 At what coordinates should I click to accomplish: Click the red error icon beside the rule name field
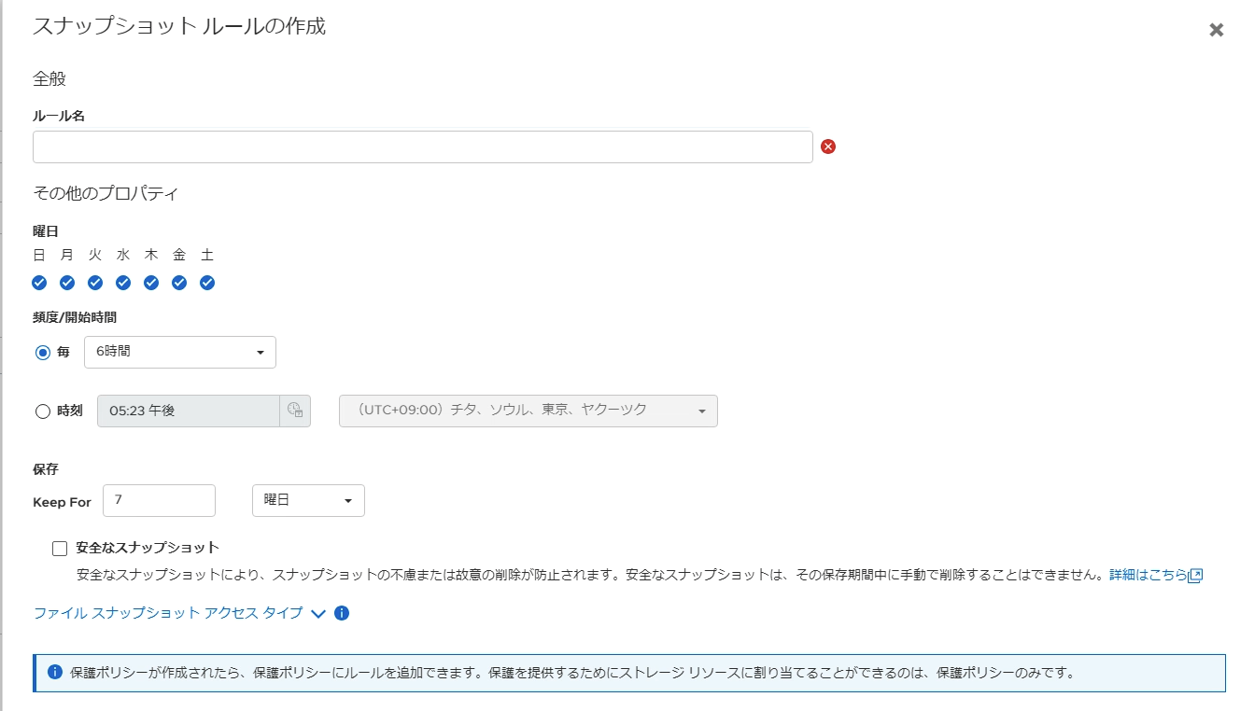click(x=828, y=146)
